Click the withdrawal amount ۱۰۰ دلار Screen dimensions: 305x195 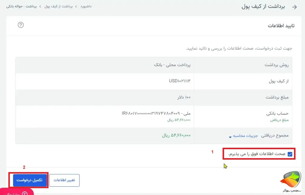[184, 97]
